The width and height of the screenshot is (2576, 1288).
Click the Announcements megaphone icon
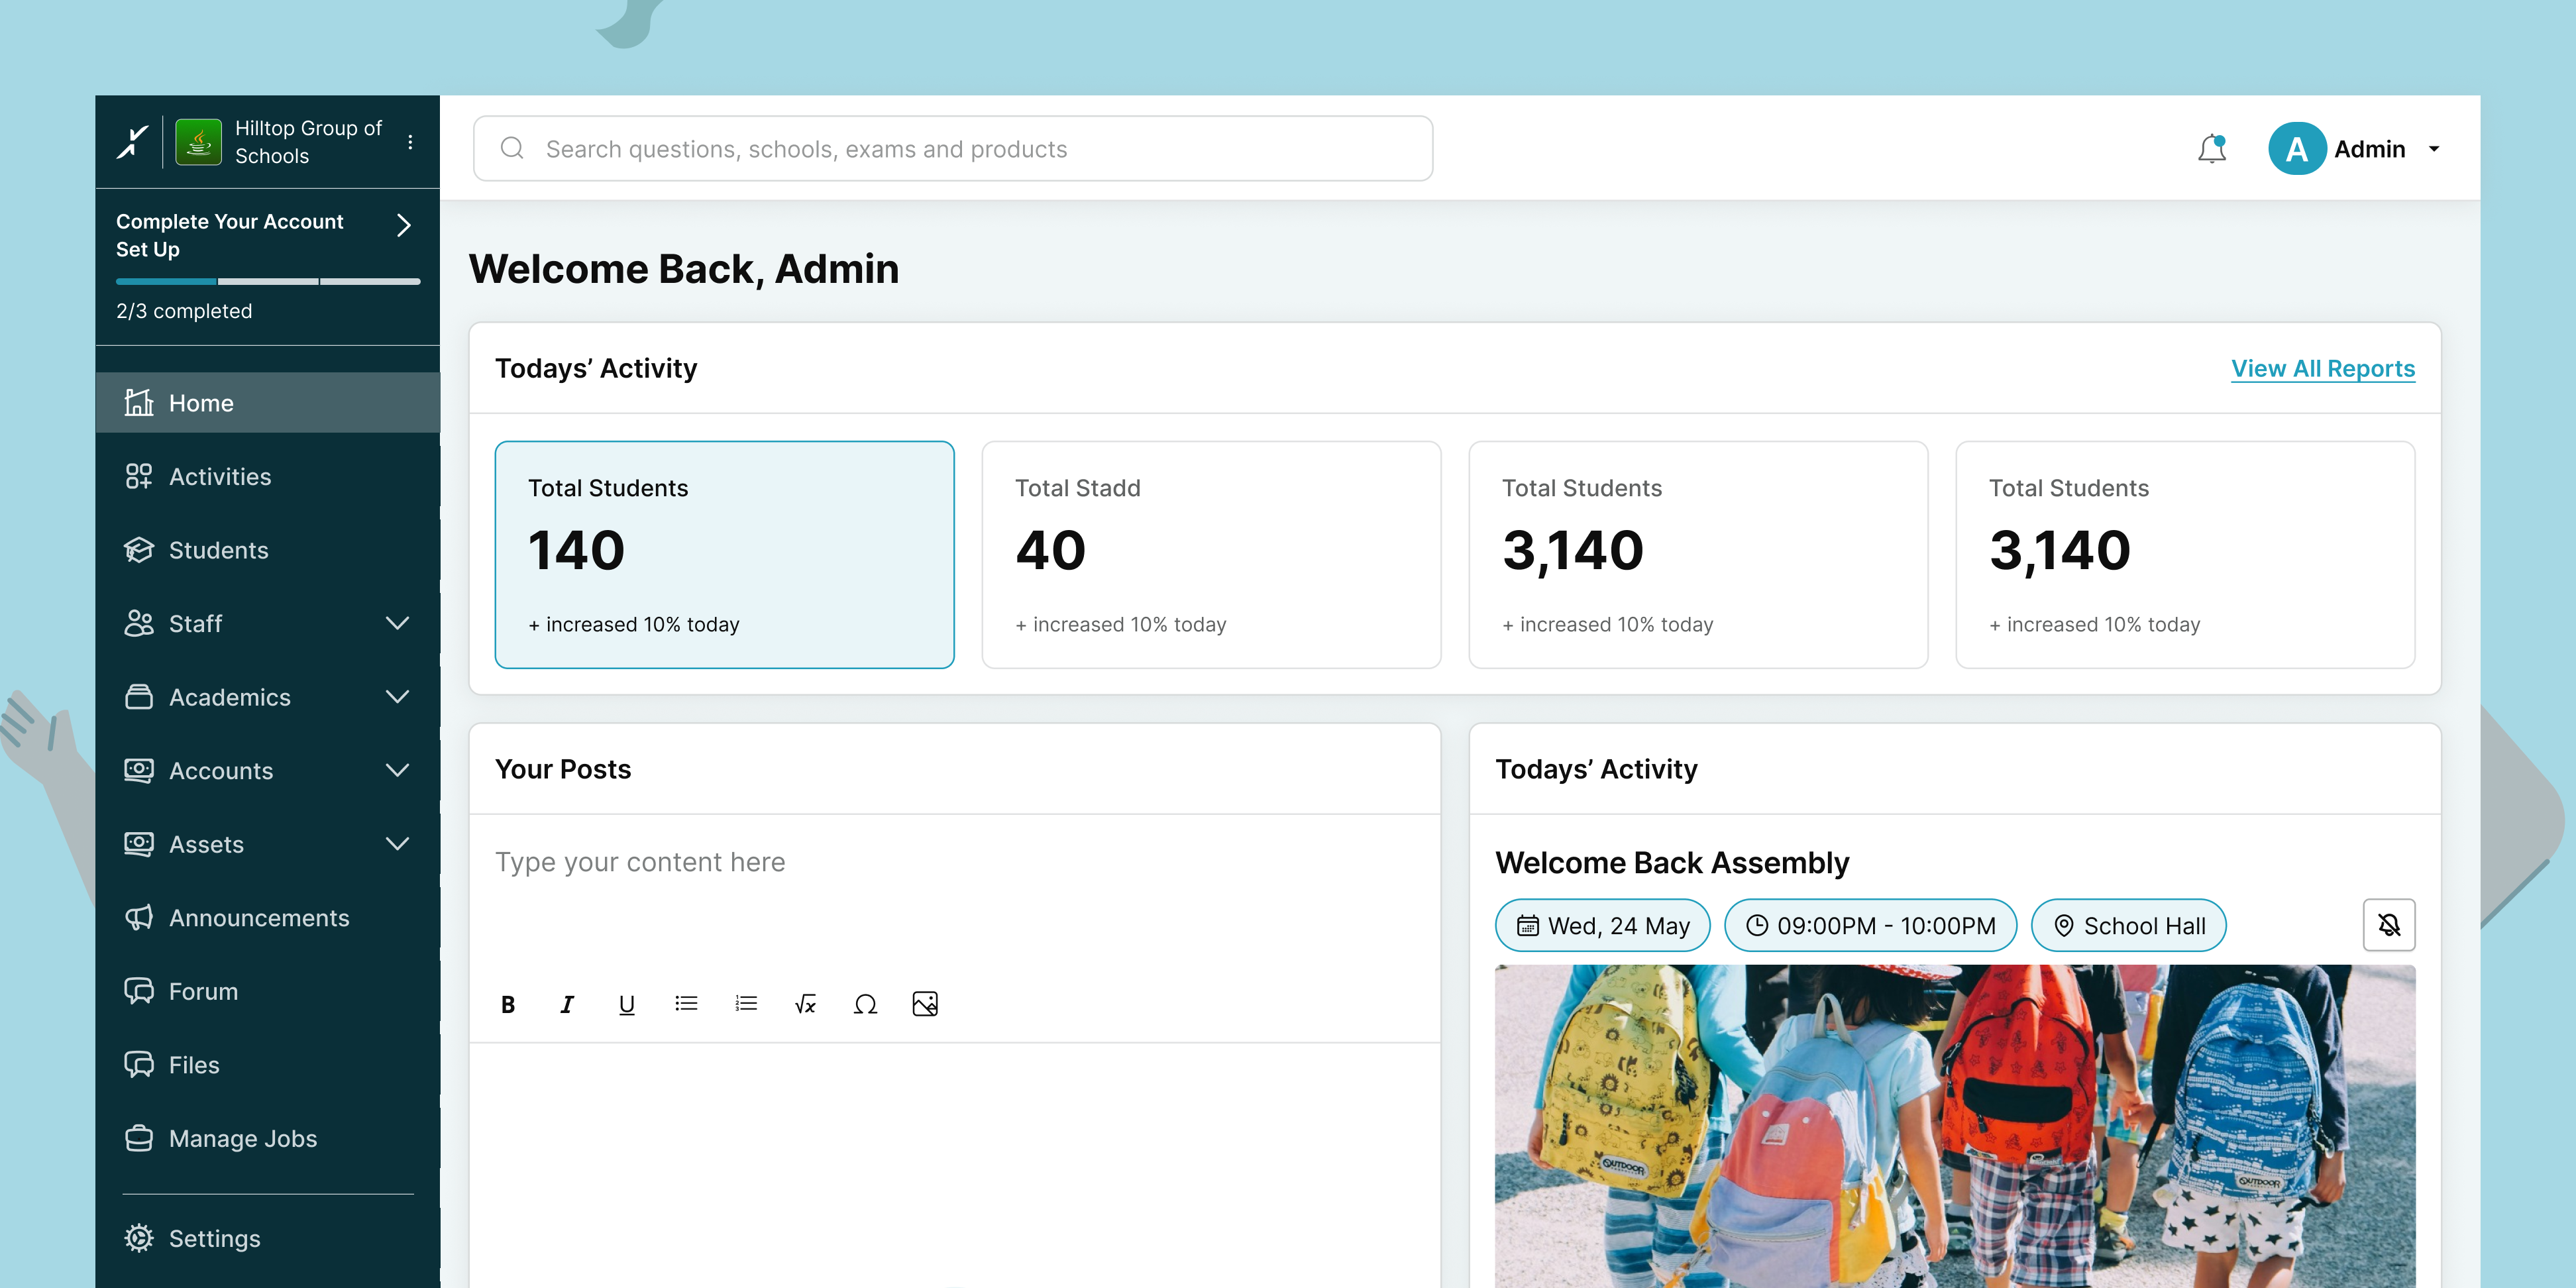tap(139, 917)
